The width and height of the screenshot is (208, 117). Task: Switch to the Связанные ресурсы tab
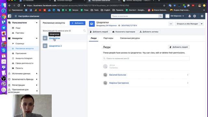[130, 38]
